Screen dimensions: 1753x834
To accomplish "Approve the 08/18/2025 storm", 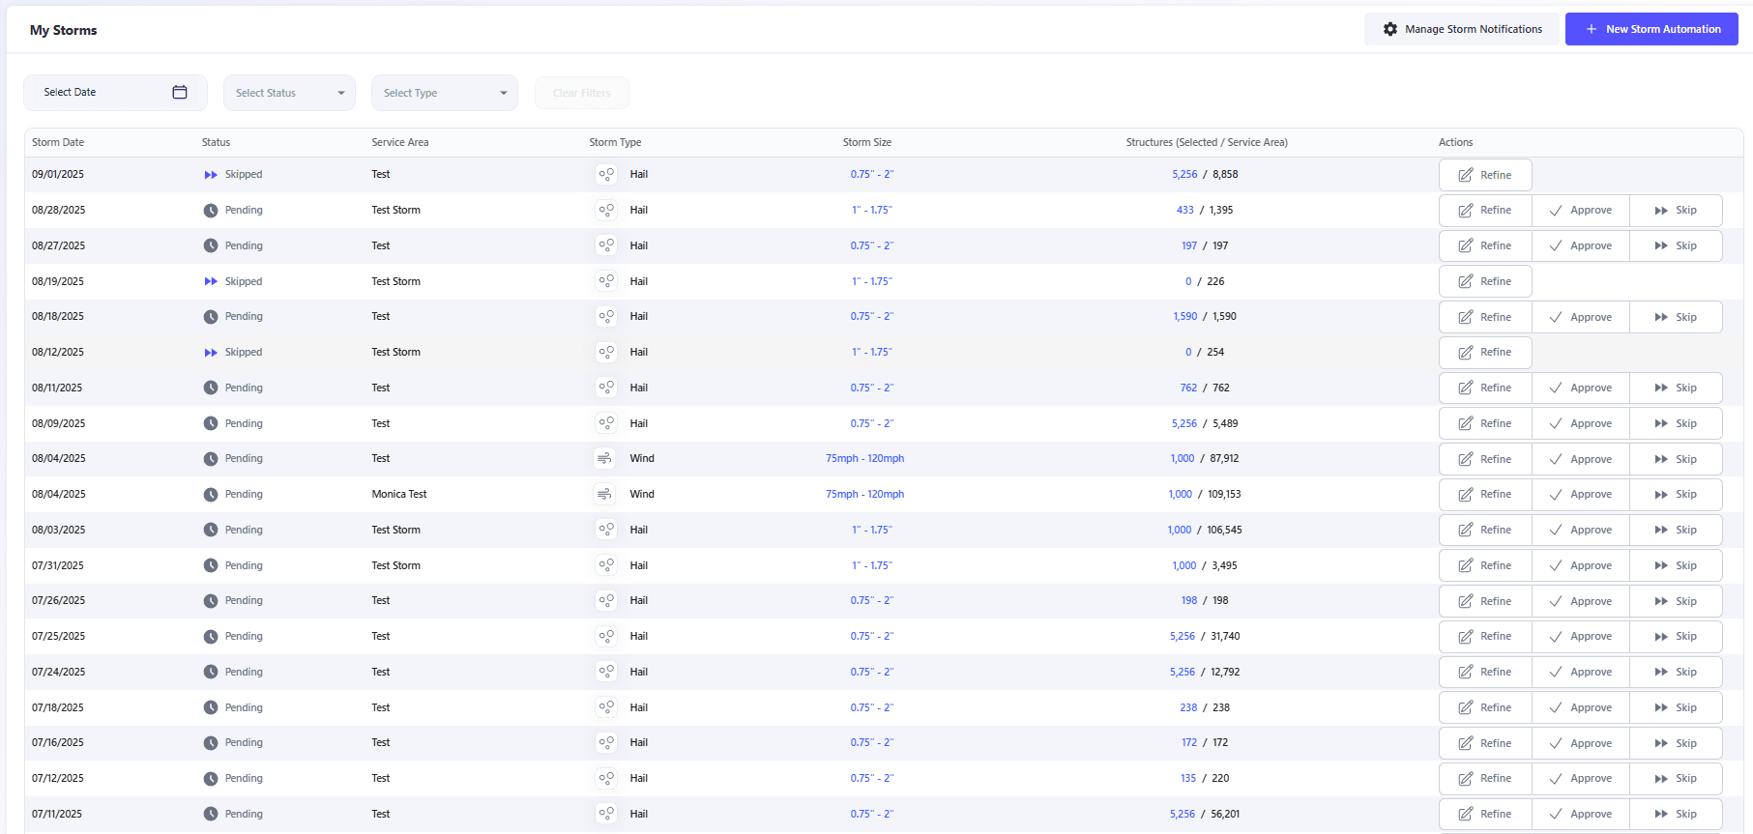I will [x=1581, y=317].
